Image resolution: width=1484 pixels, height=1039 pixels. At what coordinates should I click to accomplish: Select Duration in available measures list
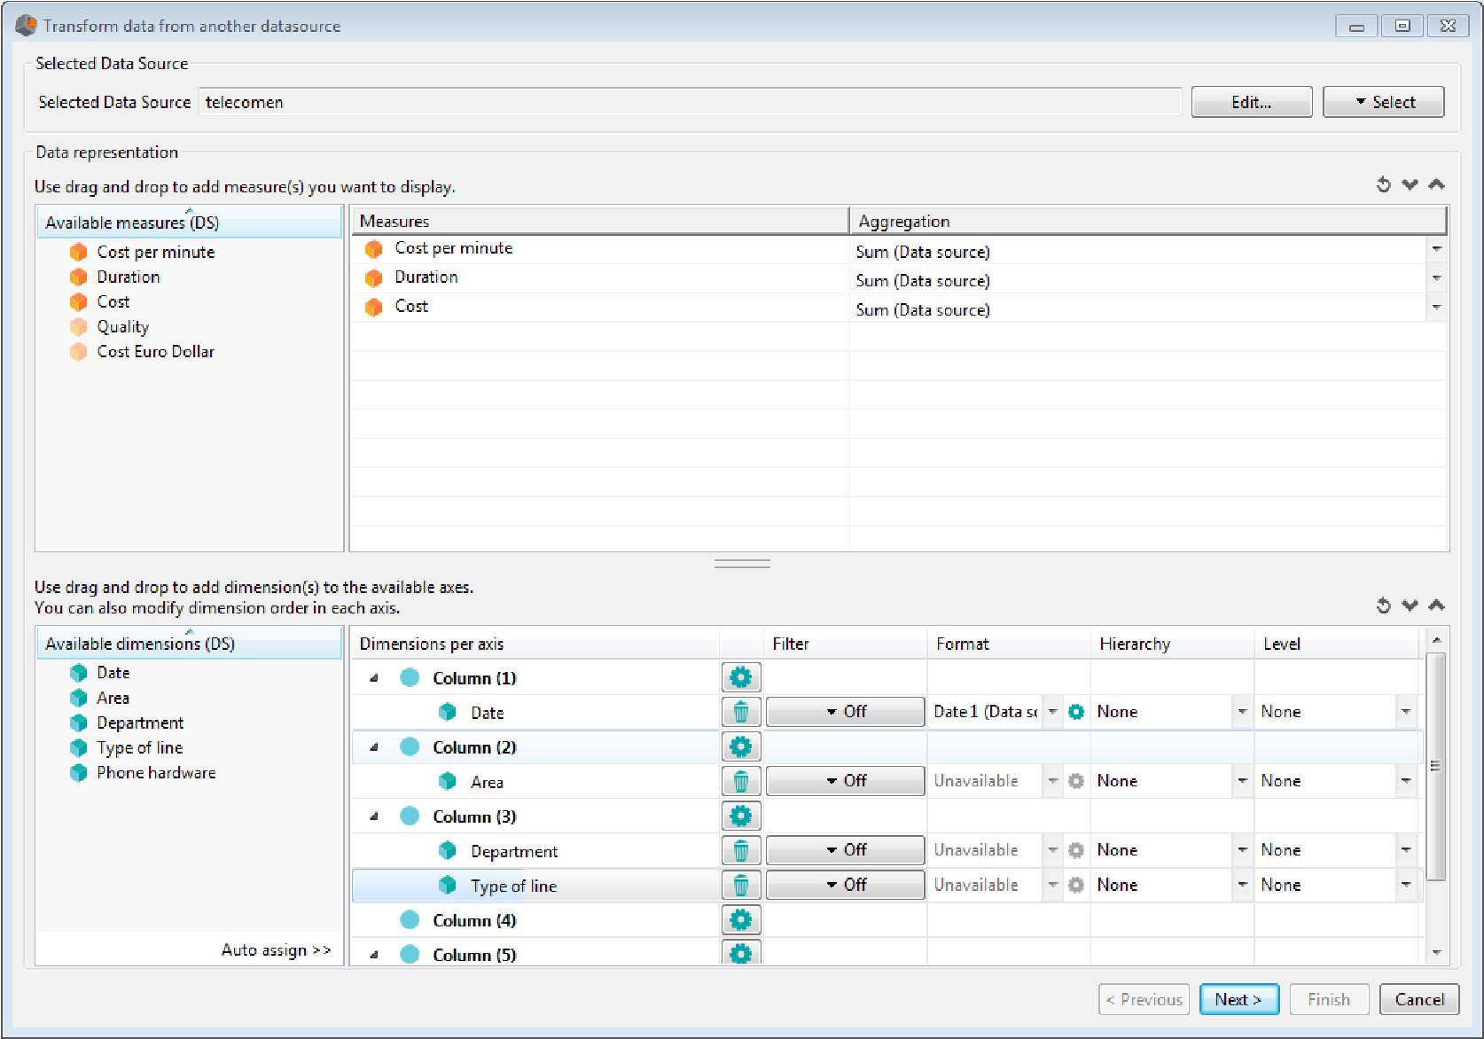[129, 277]
